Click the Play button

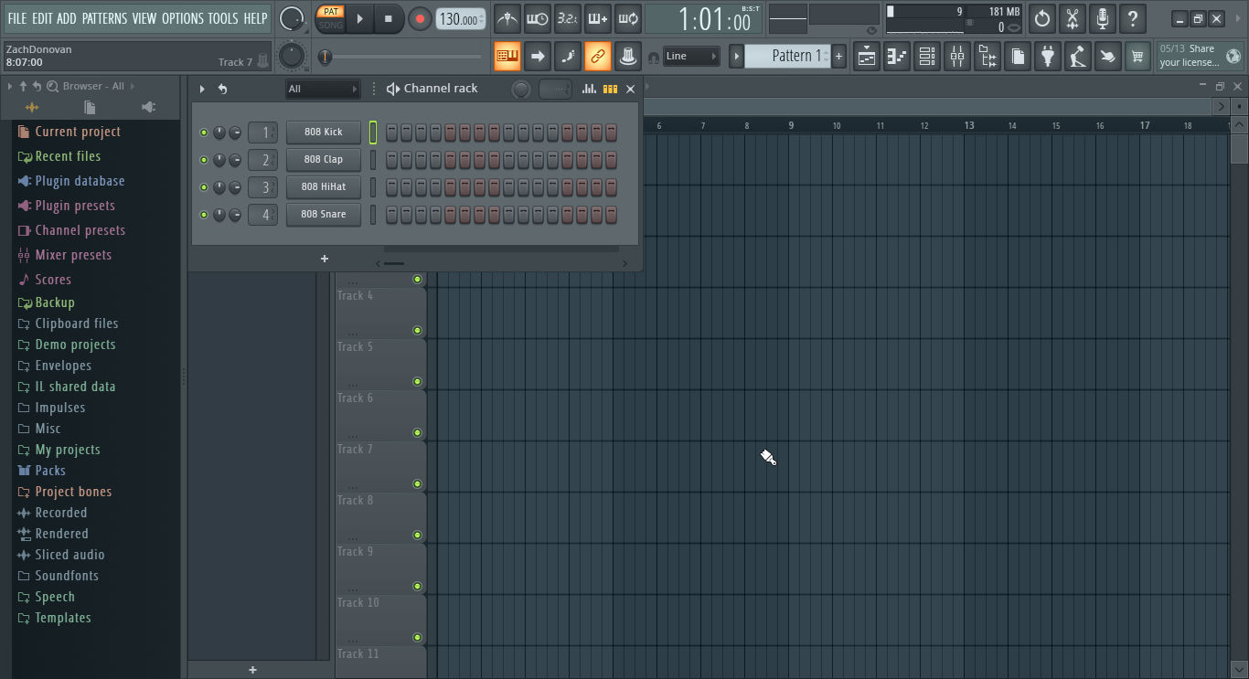[x=360, y=18]
